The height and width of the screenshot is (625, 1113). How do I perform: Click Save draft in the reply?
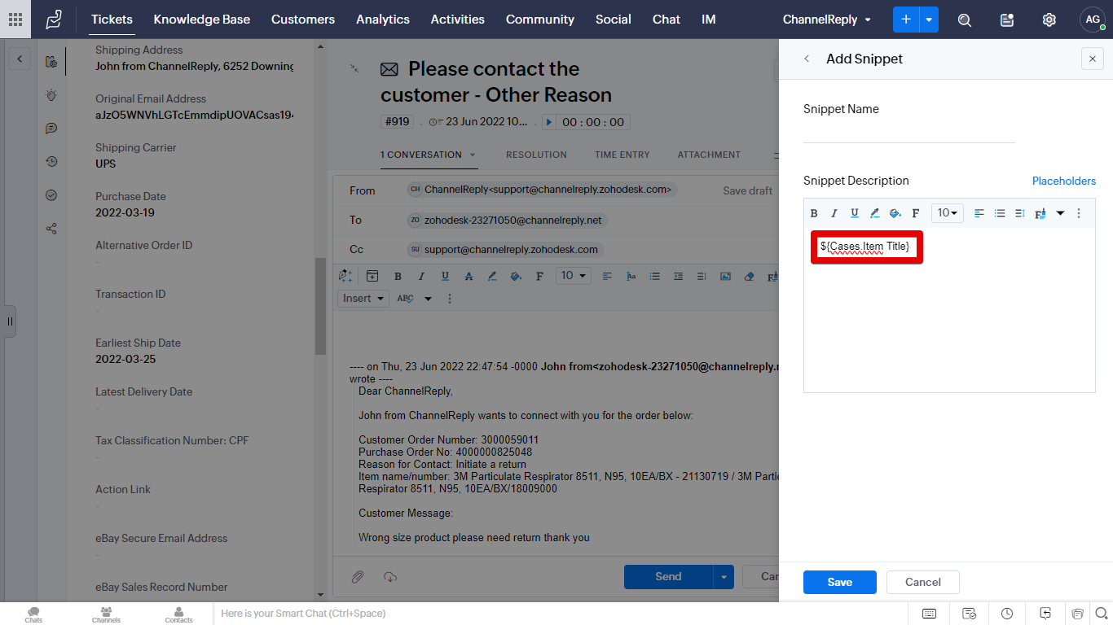coord(748,190)
